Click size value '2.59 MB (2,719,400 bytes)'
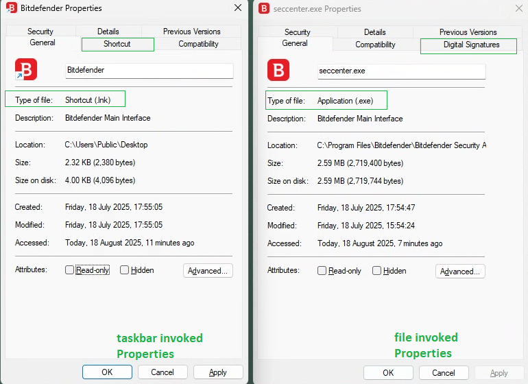Viewport: 528px width, 384px height. (x=360, y=163)
